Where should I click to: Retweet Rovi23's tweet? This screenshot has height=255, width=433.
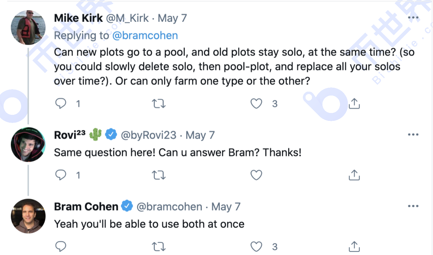tap(159, 175)
